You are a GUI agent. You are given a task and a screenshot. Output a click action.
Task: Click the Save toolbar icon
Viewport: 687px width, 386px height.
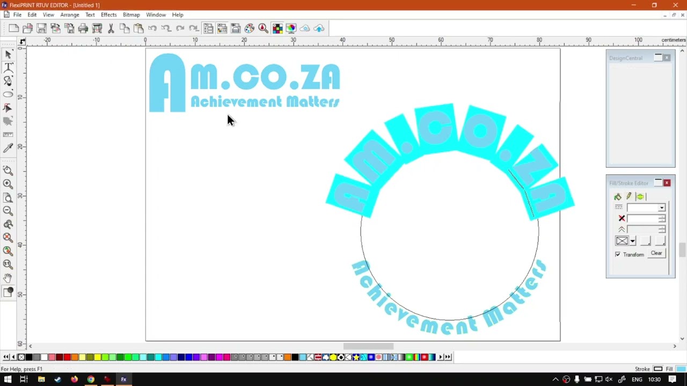[x=41, y=28]
